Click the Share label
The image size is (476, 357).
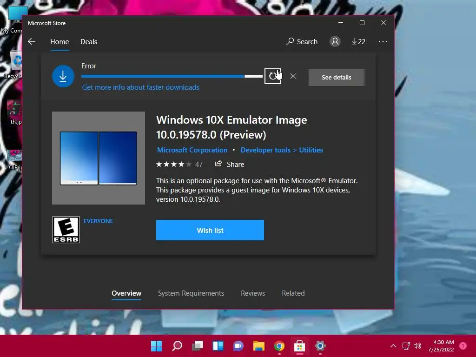(x=235, y=164)
